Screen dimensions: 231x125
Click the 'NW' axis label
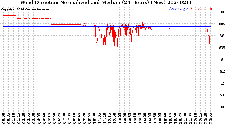[x=222, y=24]
